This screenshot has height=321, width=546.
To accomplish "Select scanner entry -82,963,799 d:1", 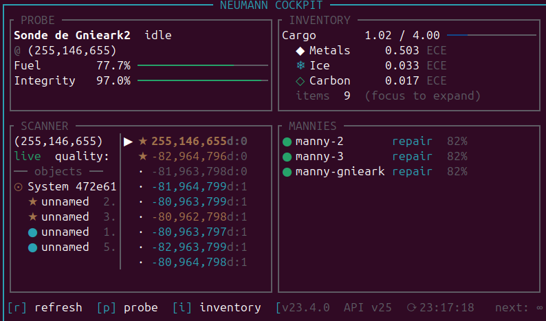I will [199, 247].
